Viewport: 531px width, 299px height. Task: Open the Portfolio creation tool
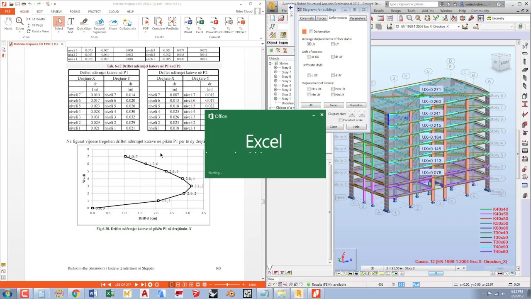(173, 24)
